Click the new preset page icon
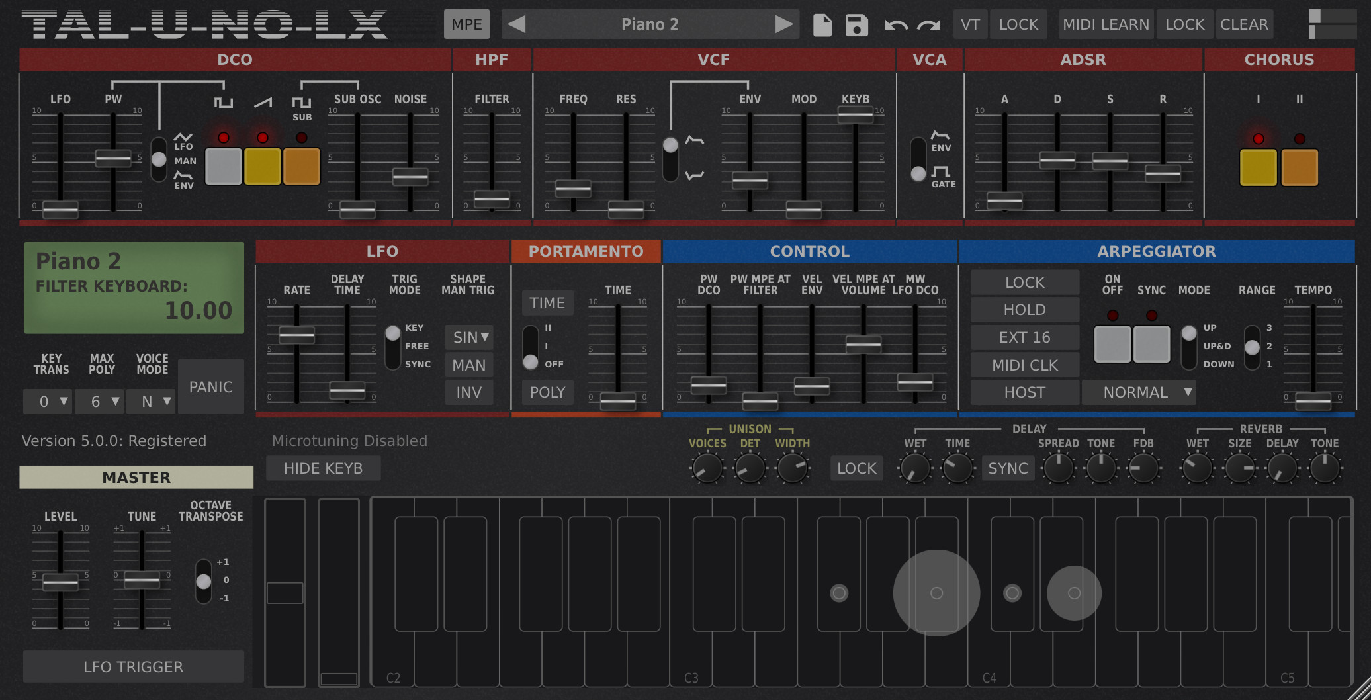 [822, 25]
